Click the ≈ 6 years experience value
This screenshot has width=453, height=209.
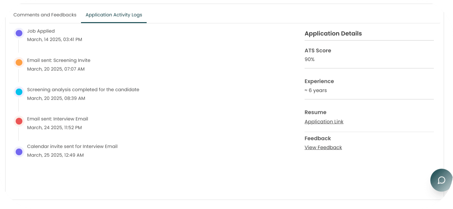316,90
